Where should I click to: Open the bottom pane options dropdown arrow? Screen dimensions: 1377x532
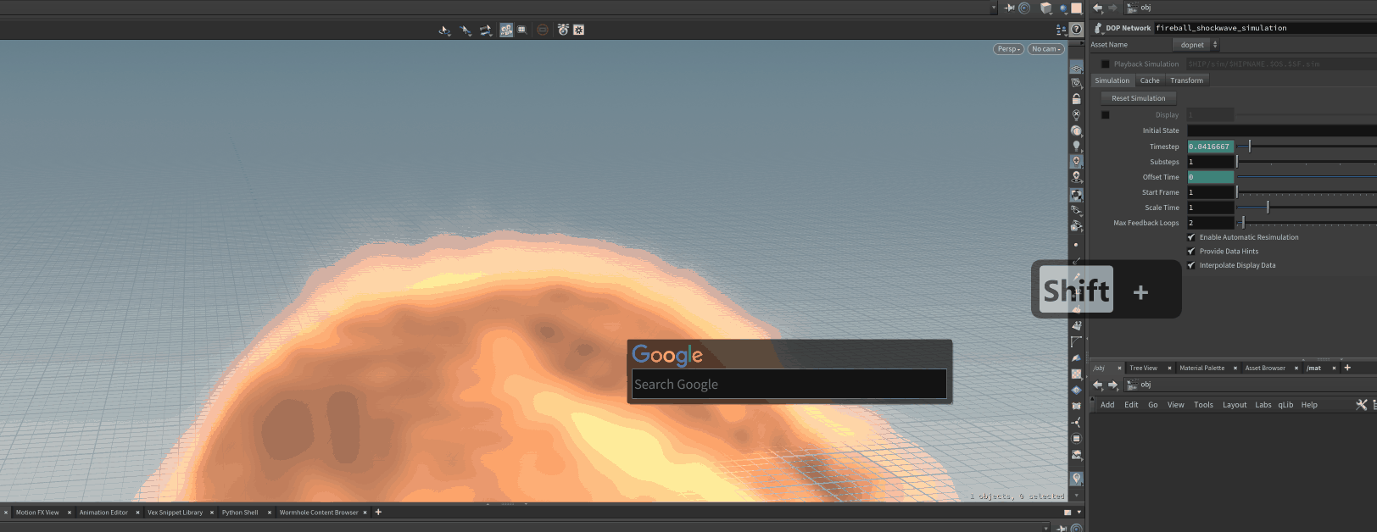(1079, 512)
